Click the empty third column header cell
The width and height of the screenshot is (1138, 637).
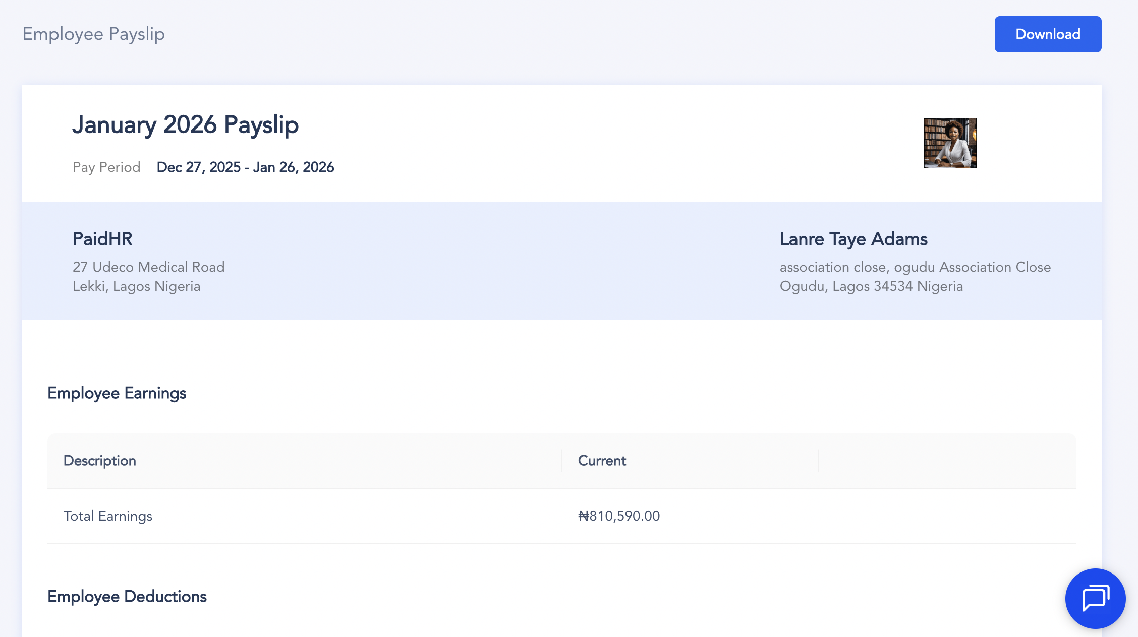pyautogui.click(x=947, y=461)
